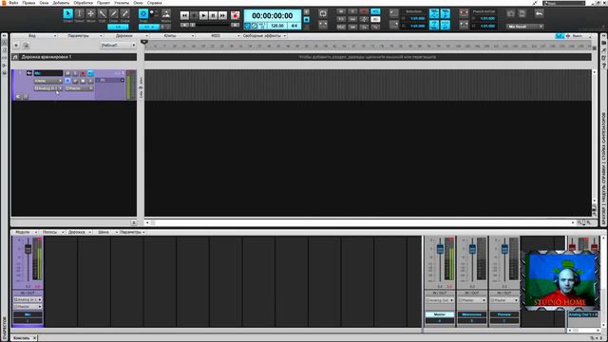Click the arranger track icon
The image size is (608, 342).
15,57
